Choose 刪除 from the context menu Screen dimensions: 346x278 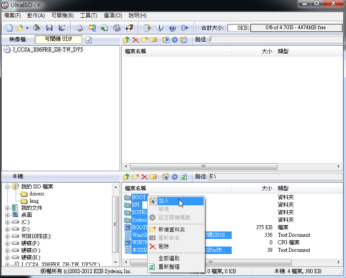coord(176,247)
